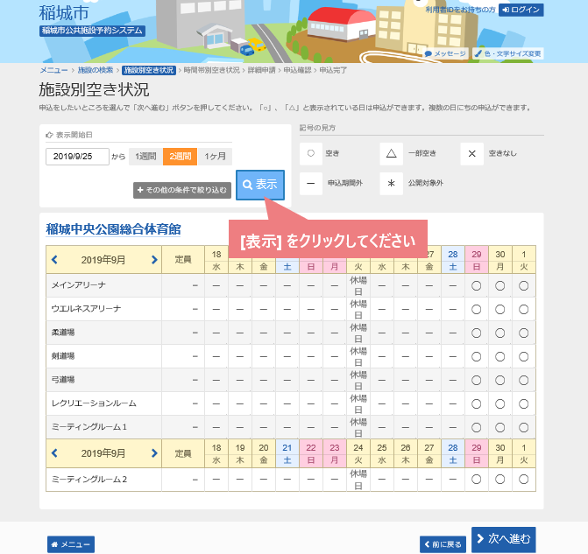
Task: Select the 1週間 period option
Action: pos(145,157)
